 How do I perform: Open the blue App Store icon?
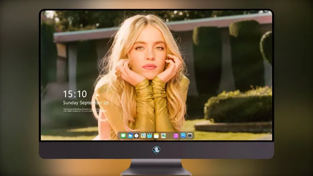pos(183,136)
